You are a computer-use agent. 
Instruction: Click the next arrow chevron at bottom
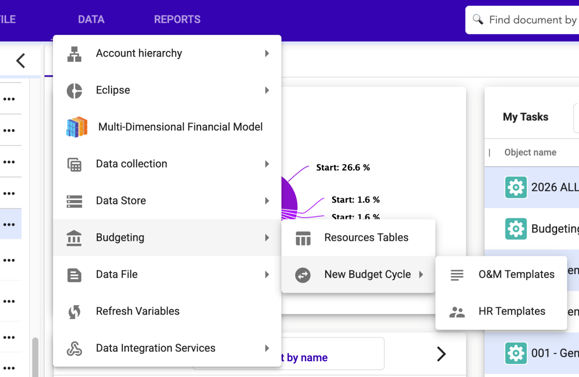tap(441, 354)
